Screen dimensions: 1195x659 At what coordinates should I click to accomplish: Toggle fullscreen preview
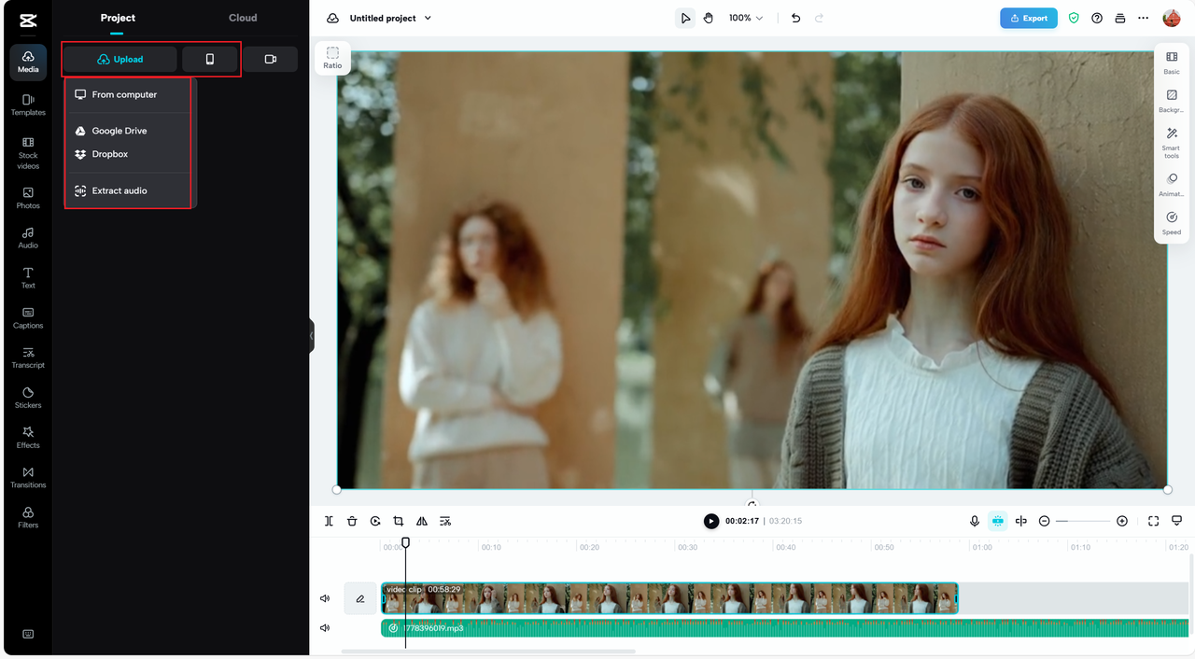[x=1154, y=521]
